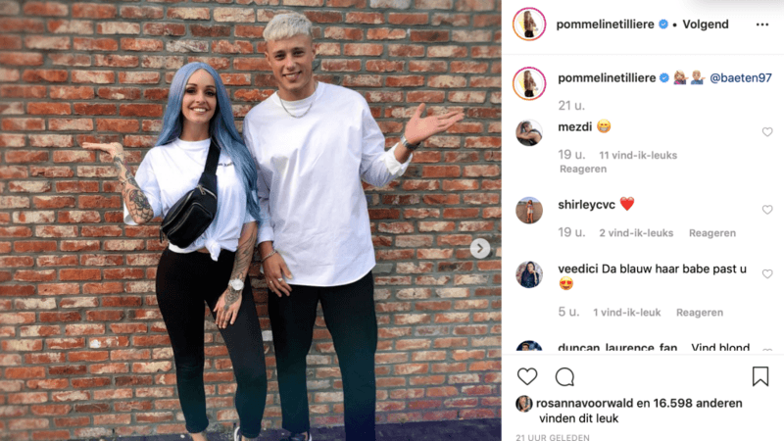The width and height of the screenshot is (784, 441).
Task: Open the three-dot options menu
Action: click(762, 24)
